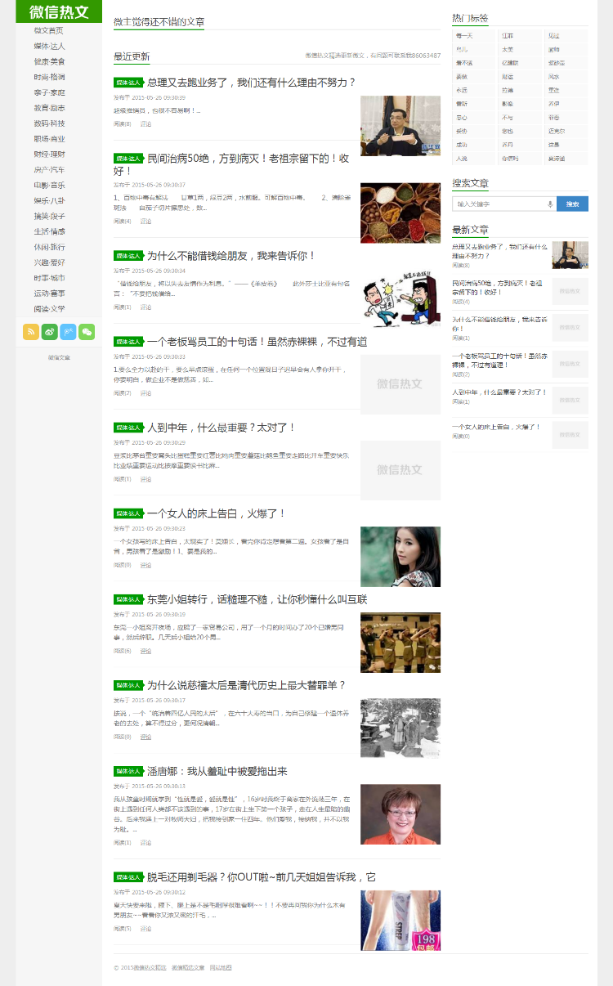Select 娱乐·八卦 in the sidebar
This screenshot has width=613, height=986.
[x=49, y=200]
